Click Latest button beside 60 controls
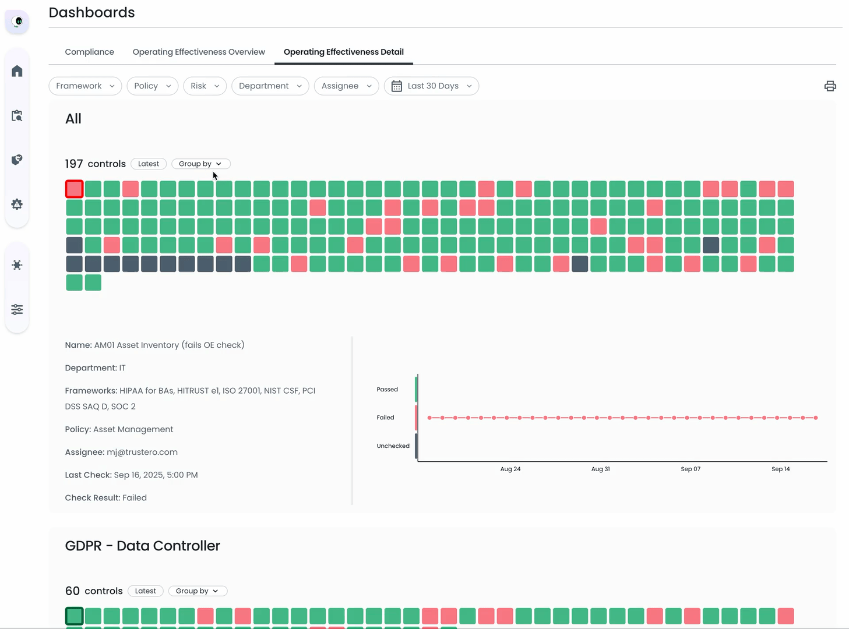The width and height of the screenshot is (849, 629). [x=146, y=591]
